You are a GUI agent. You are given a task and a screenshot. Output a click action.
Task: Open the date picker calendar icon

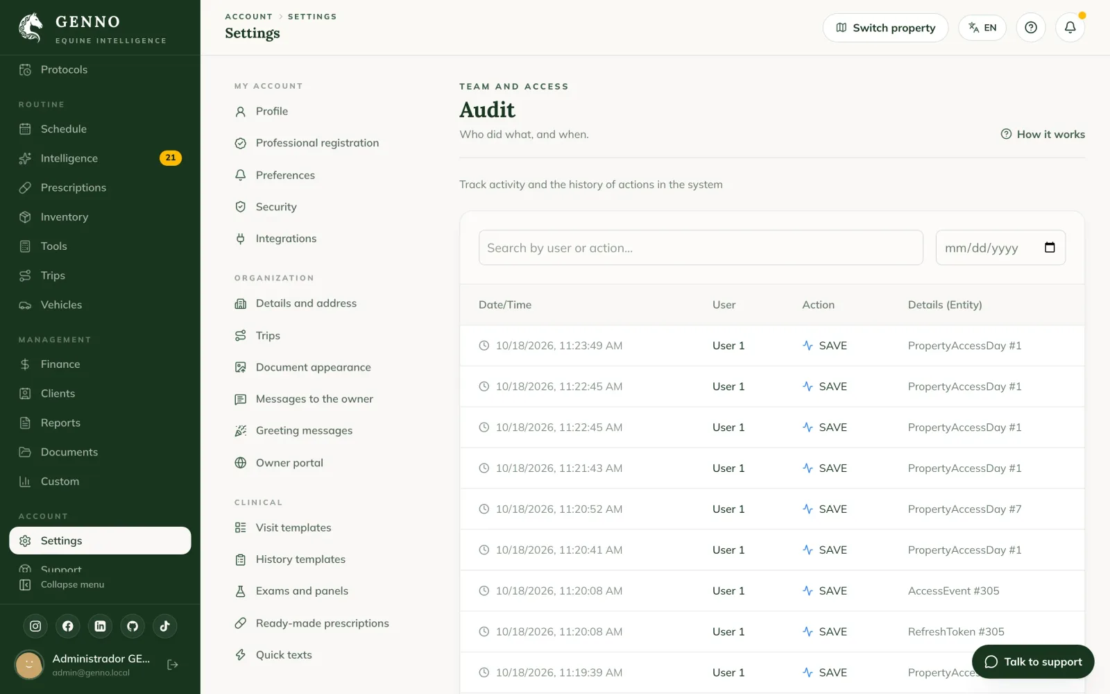(1050, 248)
